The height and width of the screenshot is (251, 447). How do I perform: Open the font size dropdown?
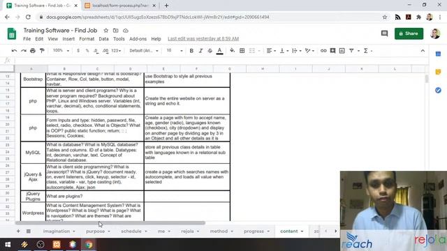(x=175, y=51)
